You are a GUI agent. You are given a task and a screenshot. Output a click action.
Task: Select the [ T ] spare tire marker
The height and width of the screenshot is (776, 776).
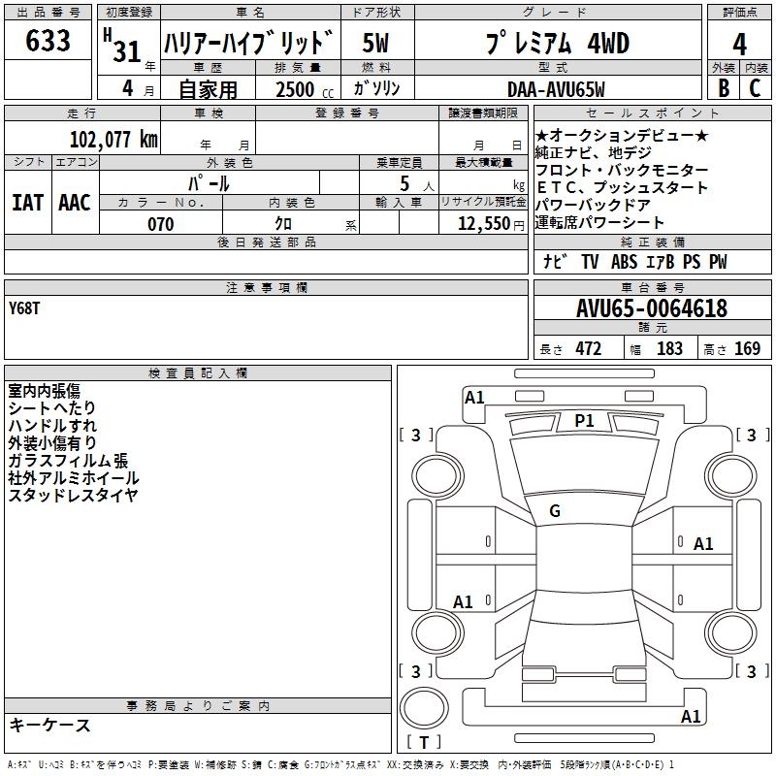click(424, 742)
